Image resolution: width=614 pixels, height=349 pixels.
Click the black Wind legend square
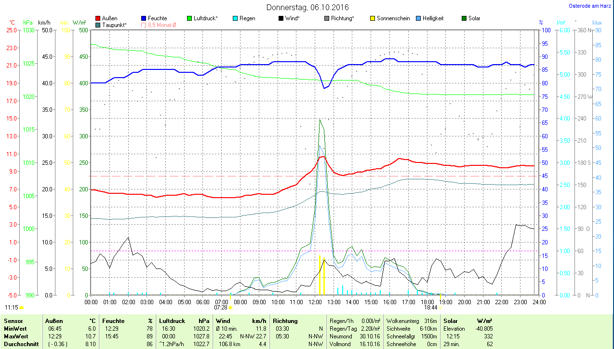(280, 18)
